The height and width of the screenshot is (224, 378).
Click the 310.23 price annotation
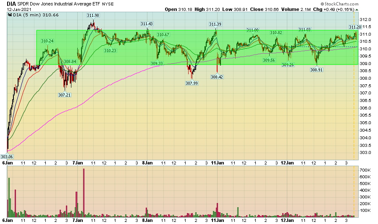click(110, 51)
